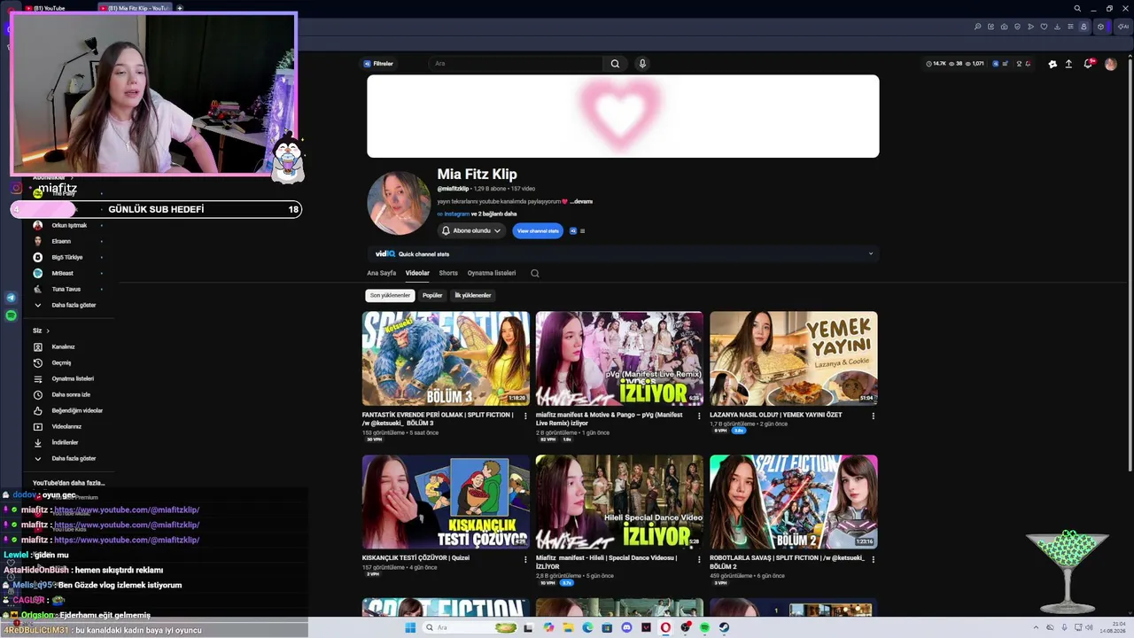This screenshot has width=1134, height=638.
Task: Open the Mia Fitz Klip channel avatar
Action: [x=399, y=203]
